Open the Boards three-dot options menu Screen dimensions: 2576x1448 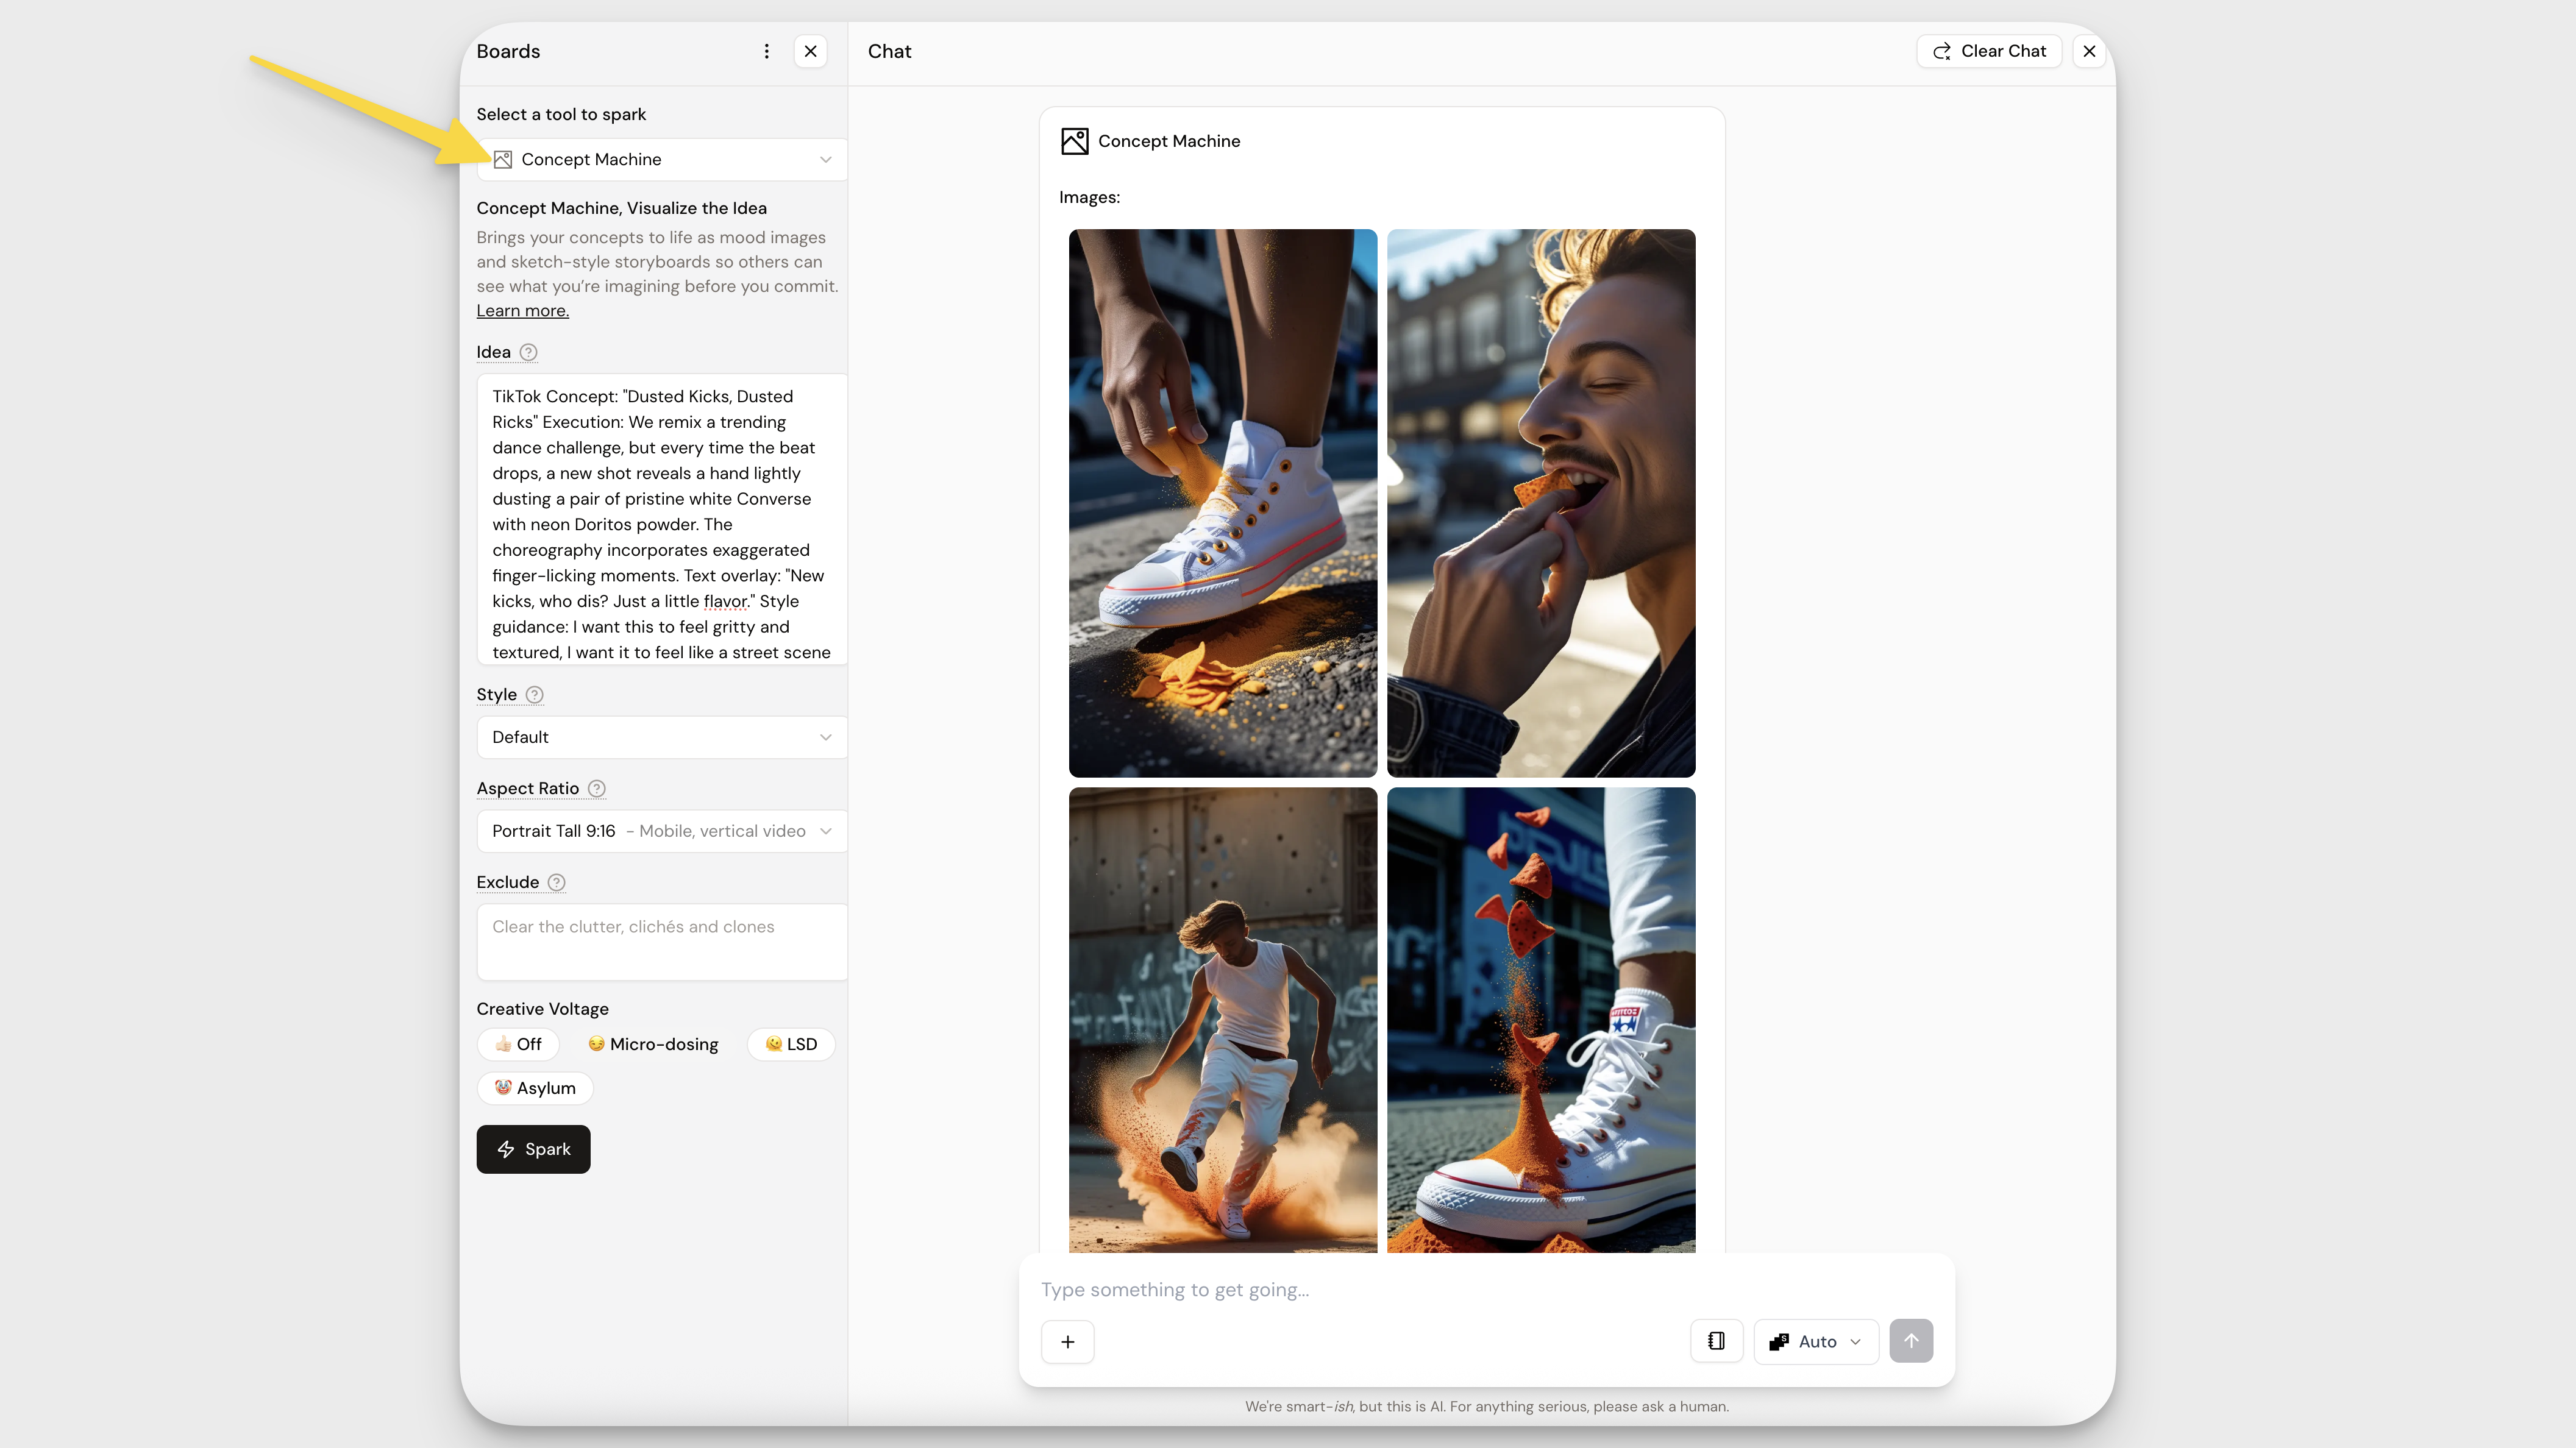coord(766,51)
